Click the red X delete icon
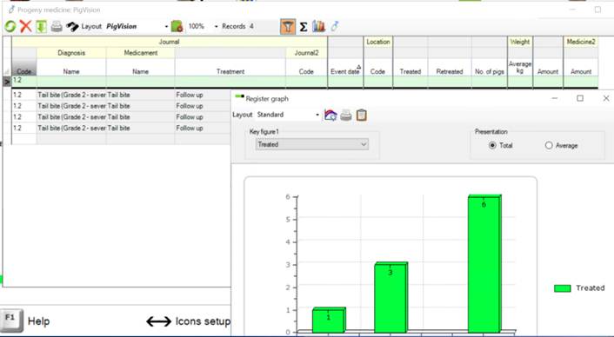 pyautogui.click(x=26, y=27)
